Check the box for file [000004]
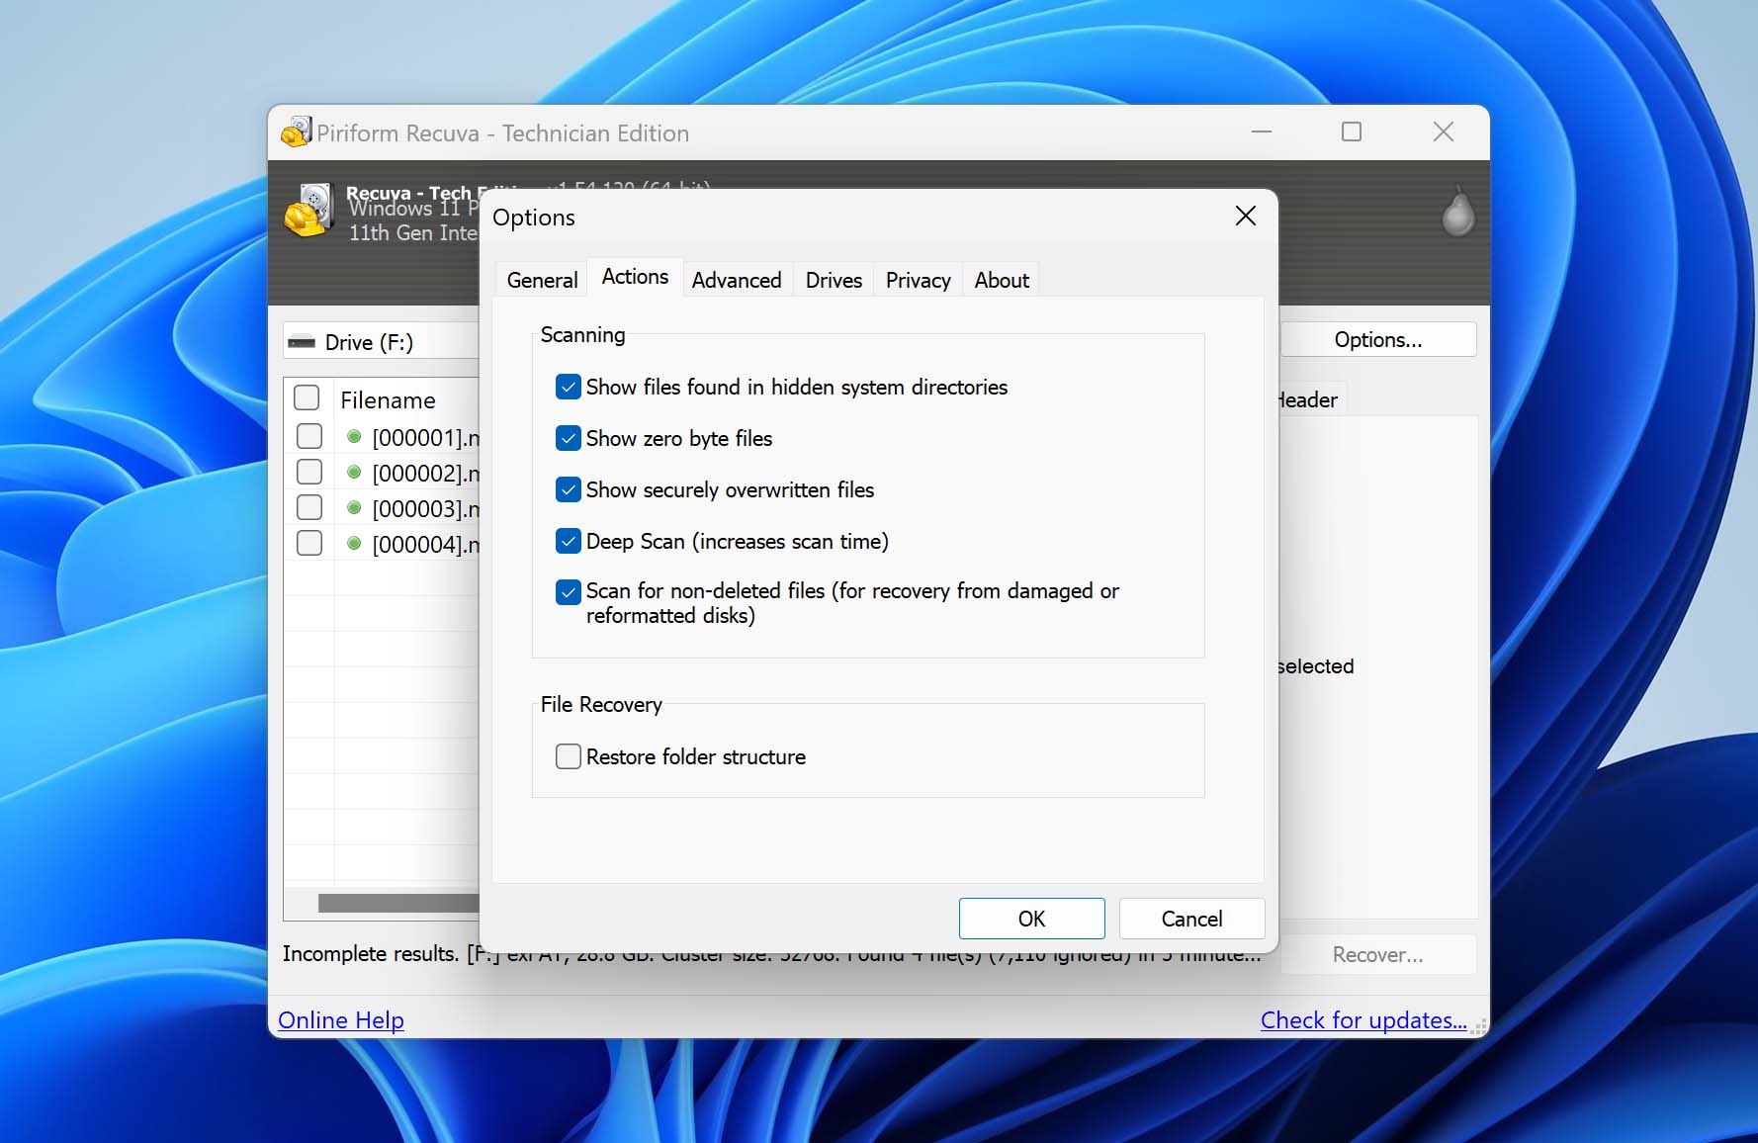 [x=309, y=543]
